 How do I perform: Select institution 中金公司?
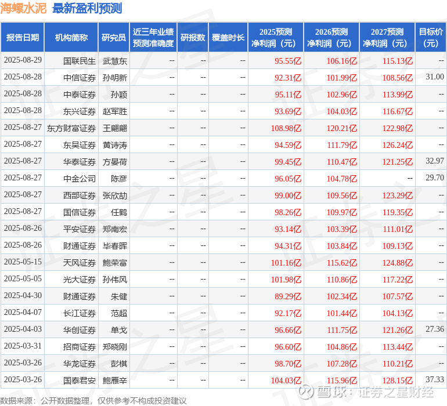pyautogui.click(x=80, y=179)
